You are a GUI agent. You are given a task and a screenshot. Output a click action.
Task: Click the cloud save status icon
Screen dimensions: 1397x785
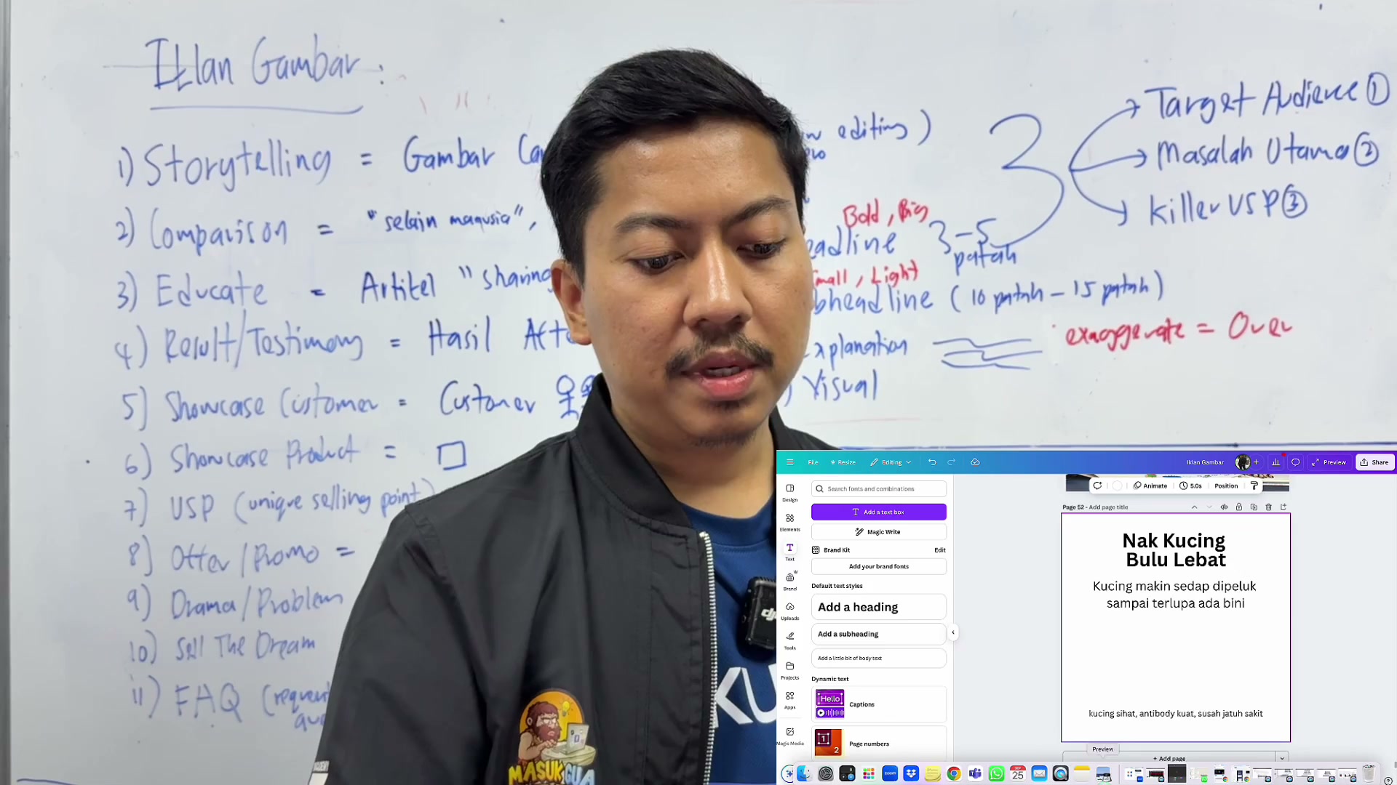(975, 462)
